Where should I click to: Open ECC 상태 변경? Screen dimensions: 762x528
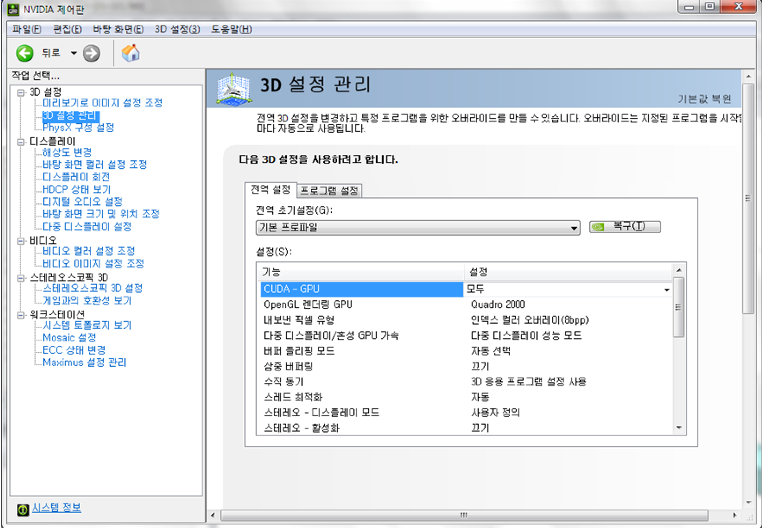tap(74, 350)
